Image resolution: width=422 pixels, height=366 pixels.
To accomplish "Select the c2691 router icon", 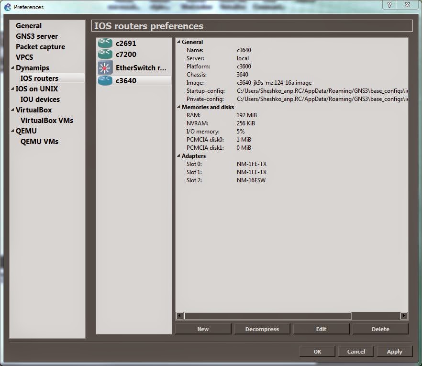I will [105, 43].
